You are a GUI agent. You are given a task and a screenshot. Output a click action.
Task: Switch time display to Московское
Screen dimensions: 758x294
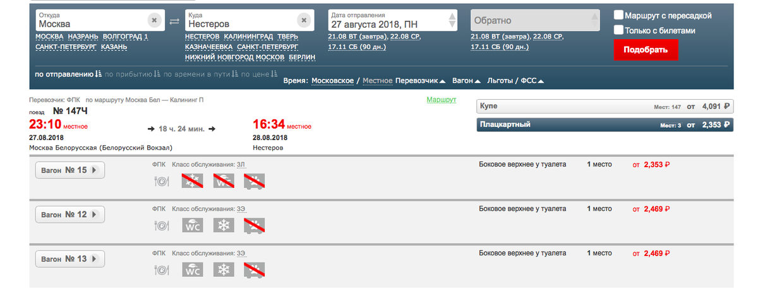(332, 81)
